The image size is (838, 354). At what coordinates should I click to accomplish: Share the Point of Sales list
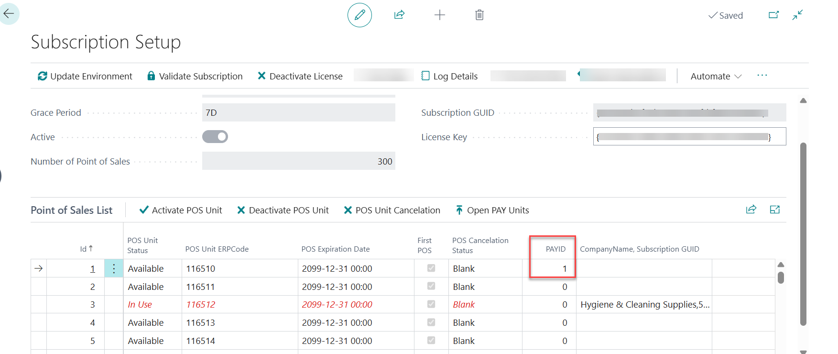click(x=751, y=210)
